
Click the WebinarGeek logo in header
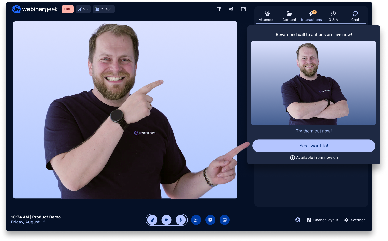[x=35, y=9]
